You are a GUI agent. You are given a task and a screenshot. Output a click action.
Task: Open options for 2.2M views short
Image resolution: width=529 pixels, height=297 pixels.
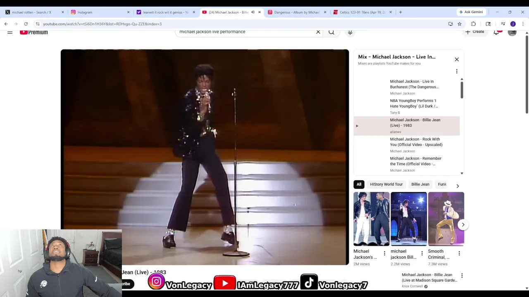tap(422, 253)
